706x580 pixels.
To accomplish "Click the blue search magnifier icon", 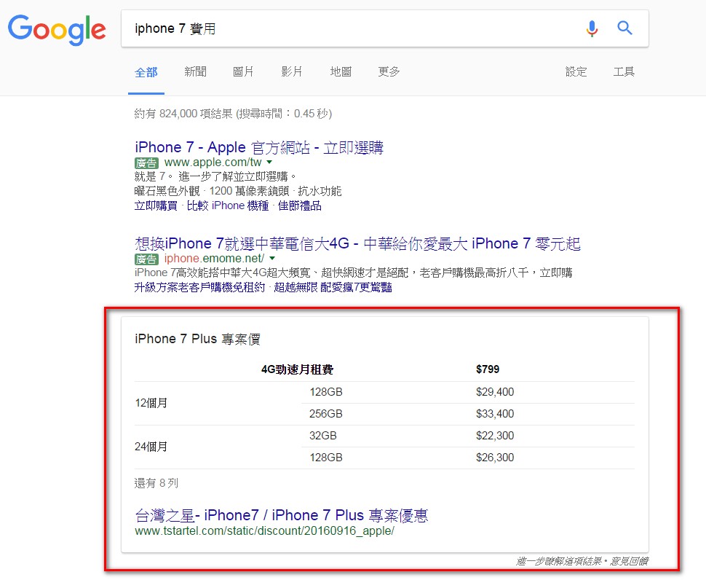I will 624,28.
